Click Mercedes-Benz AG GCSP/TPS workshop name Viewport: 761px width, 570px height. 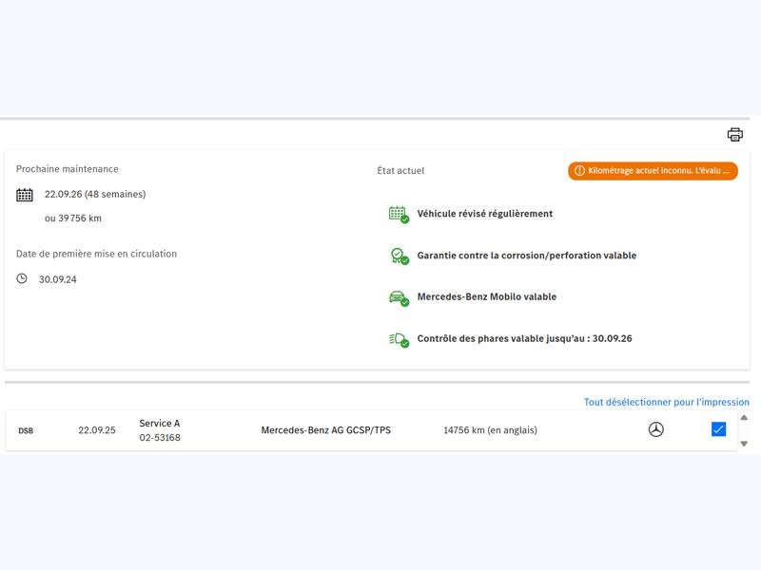[325, 430]
